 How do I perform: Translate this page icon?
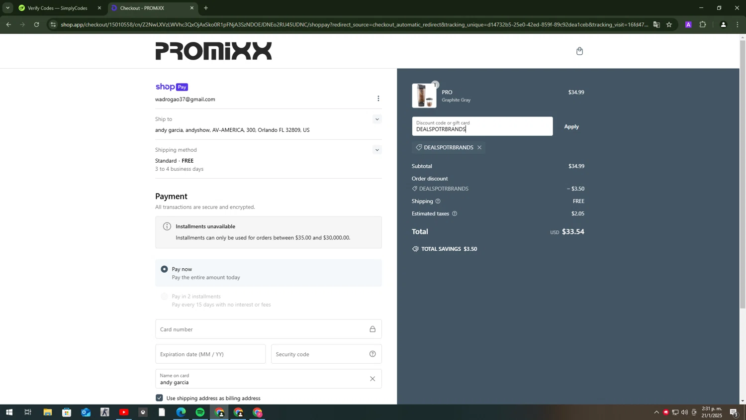pos(656,24)
